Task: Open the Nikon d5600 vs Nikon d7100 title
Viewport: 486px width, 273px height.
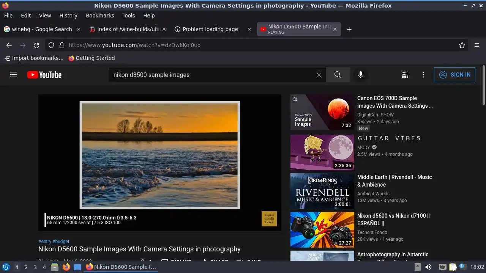Action: coord(393,220)
